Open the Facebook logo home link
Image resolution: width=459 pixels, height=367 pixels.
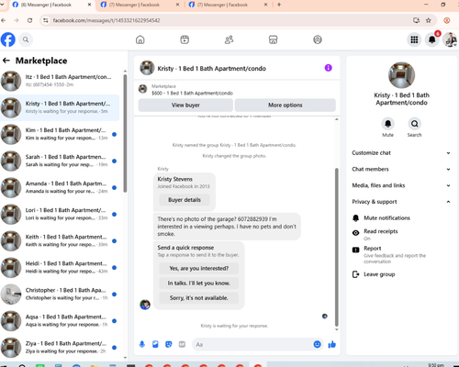(8, 39)
